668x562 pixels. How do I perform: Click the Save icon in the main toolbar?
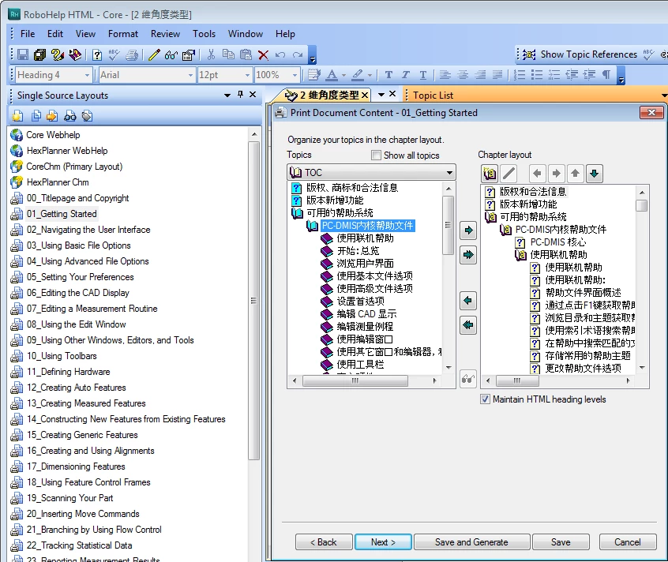point(23,54)
